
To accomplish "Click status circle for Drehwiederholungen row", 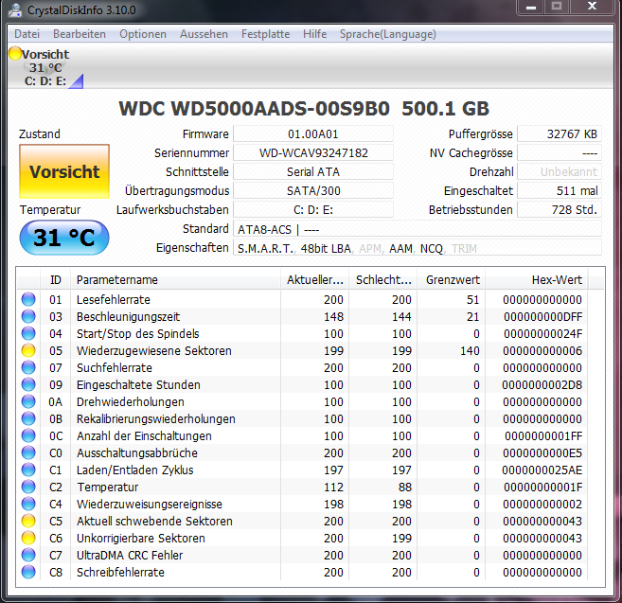I will tap(28, 401).
